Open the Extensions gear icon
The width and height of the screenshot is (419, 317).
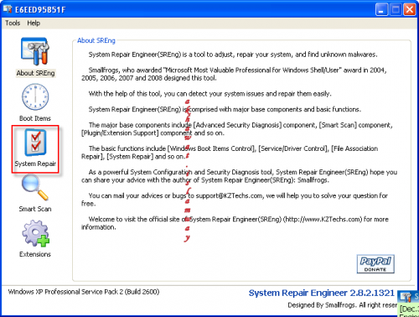(x=36, y=233)
